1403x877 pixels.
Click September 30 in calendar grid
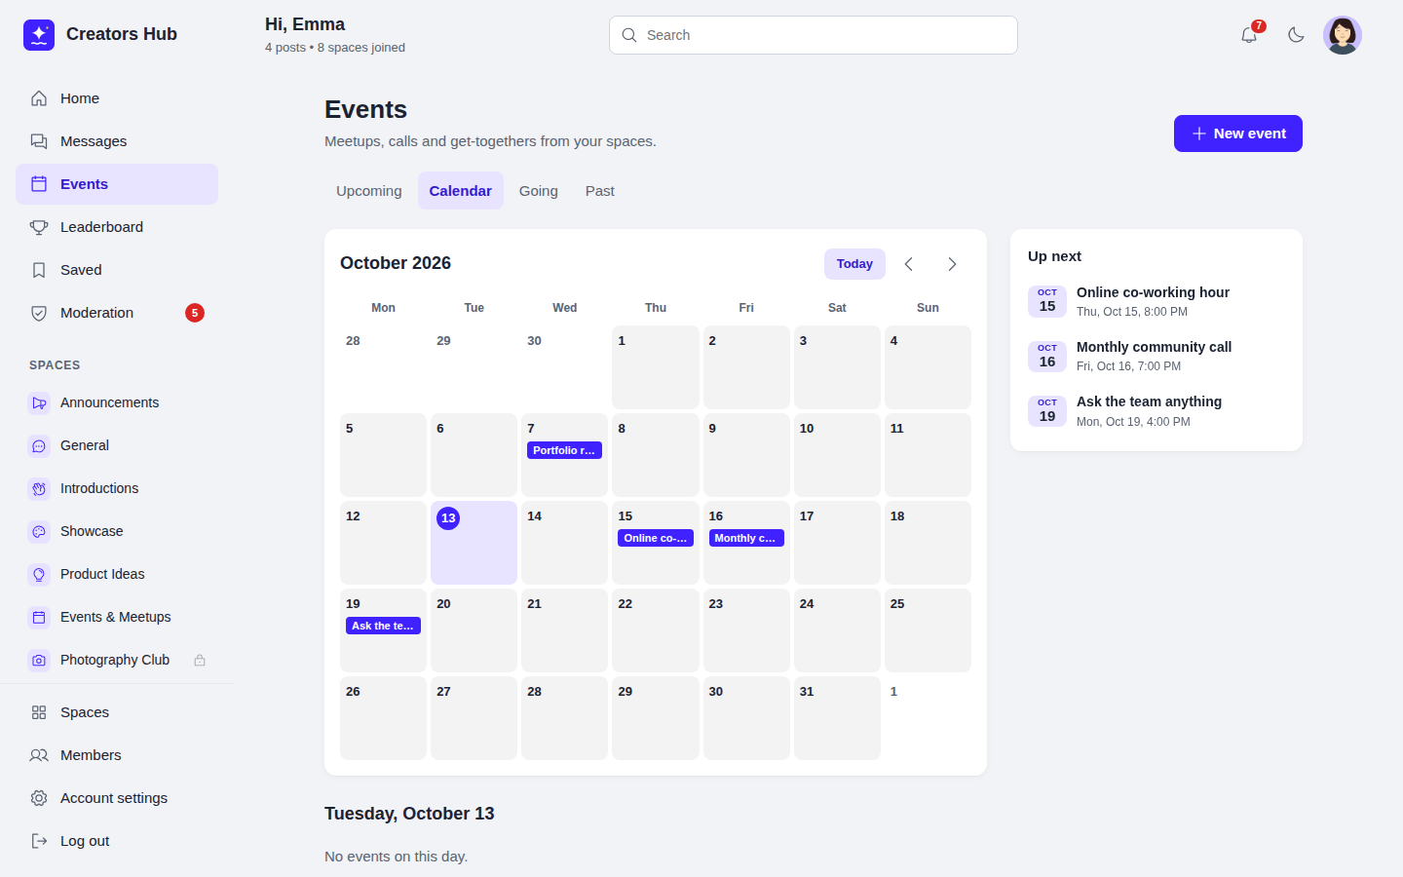point(565,367)
